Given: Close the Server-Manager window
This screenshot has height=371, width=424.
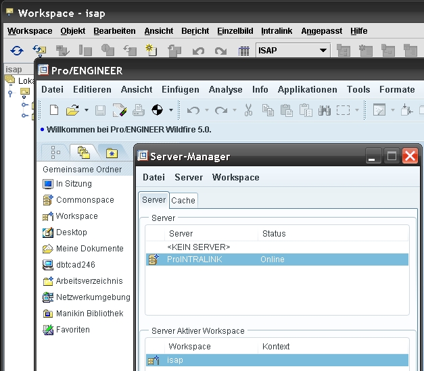Looking at the screenshot, I should 410,156.
